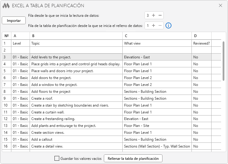Close the Excel a tabla dialog
The height and width of the screenshot is (164, 228).
[221, 5]
